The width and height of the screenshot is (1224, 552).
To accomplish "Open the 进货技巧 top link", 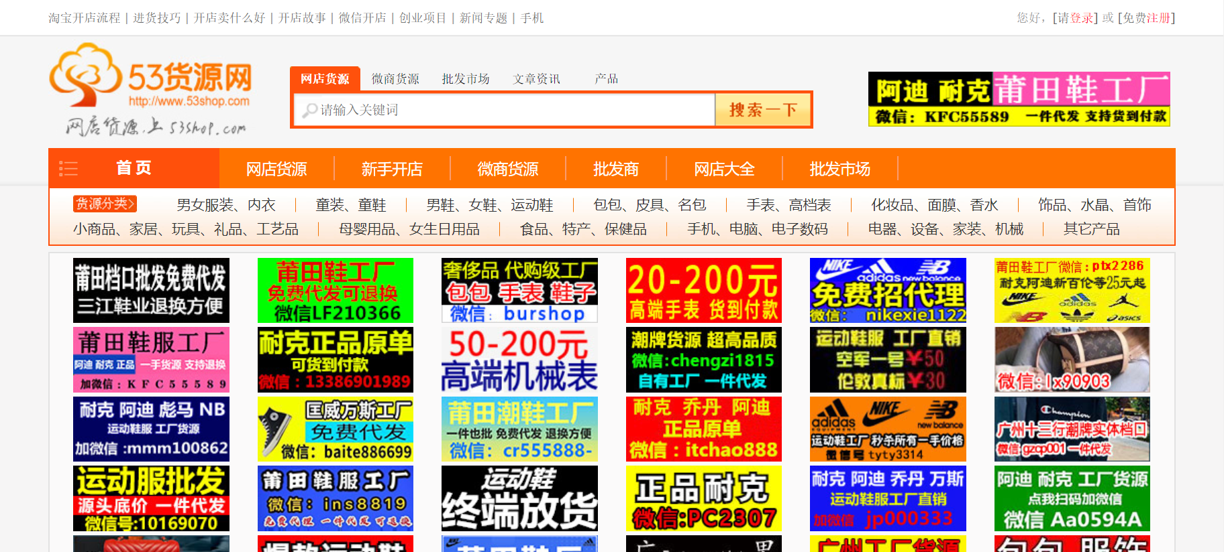I will coord(157,18).
